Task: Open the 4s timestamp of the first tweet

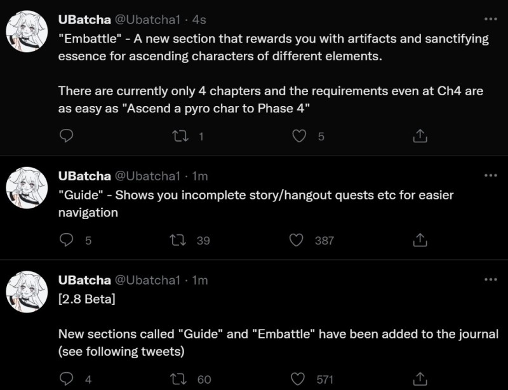Action: pyautogui.click(x=199, y=20)
